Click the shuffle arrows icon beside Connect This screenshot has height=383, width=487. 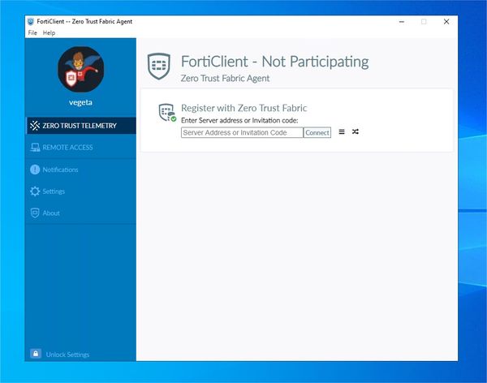[x=356, y=131]
